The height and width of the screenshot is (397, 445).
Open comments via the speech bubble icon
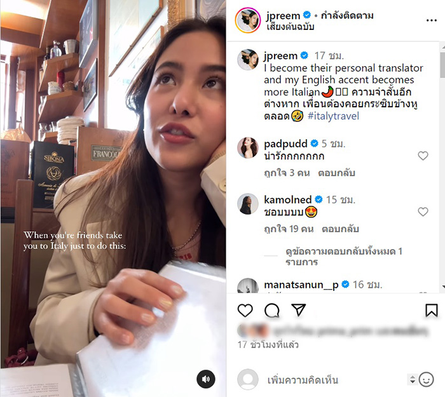pyautogui.click(x=271, y=310)
